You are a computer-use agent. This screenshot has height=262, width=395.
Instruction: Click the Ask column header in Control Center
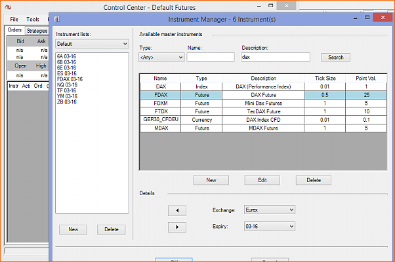click(41, 41)
